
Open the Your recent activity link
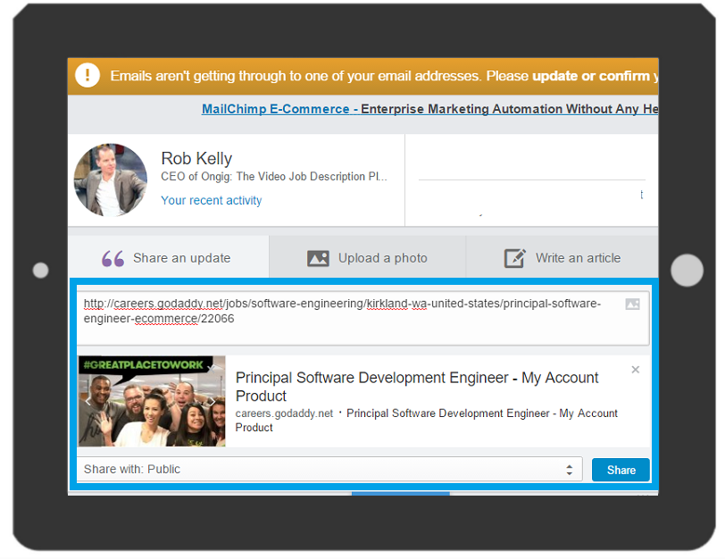point(212,200)
